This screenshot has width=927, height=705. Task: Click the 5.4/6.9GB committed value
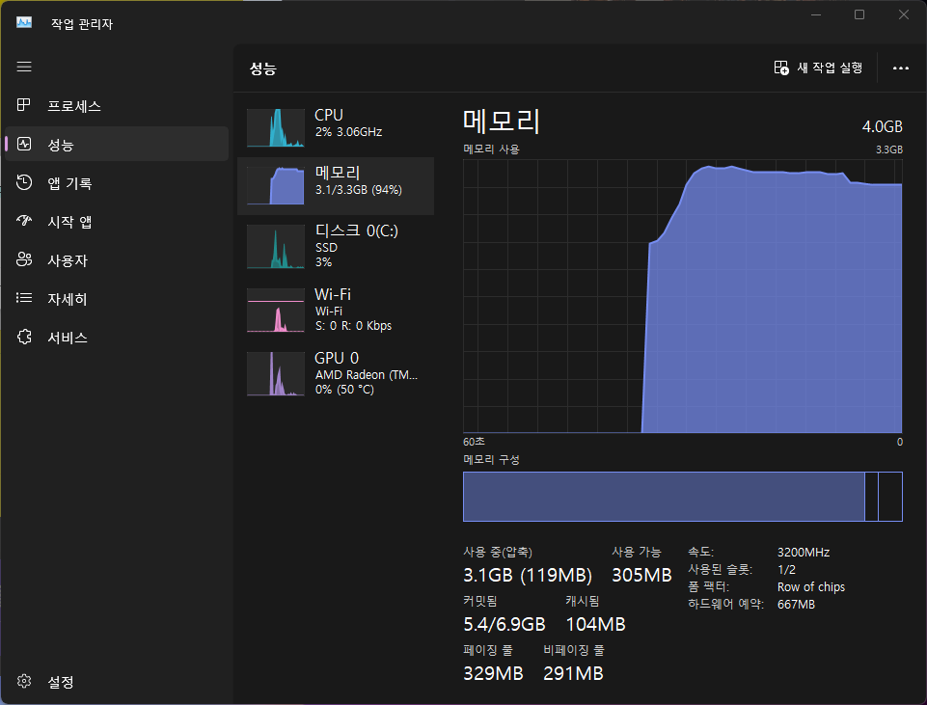504,624
